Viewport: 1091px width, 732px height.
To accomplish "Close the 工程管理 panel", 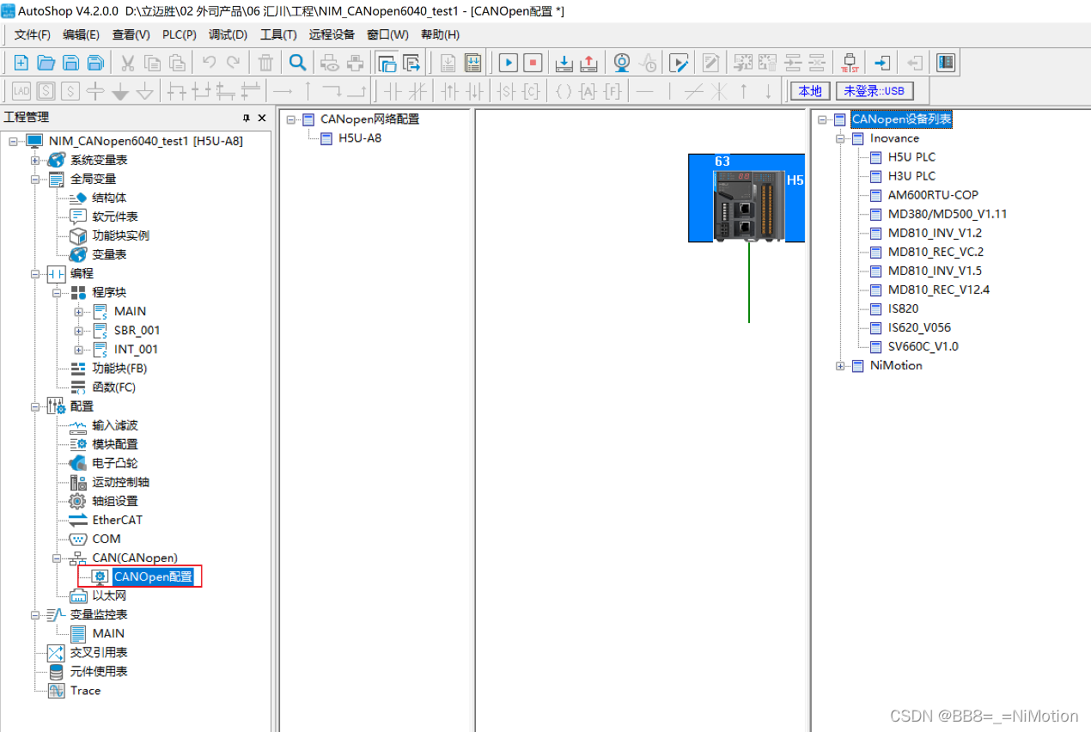I will click(262, 118).
